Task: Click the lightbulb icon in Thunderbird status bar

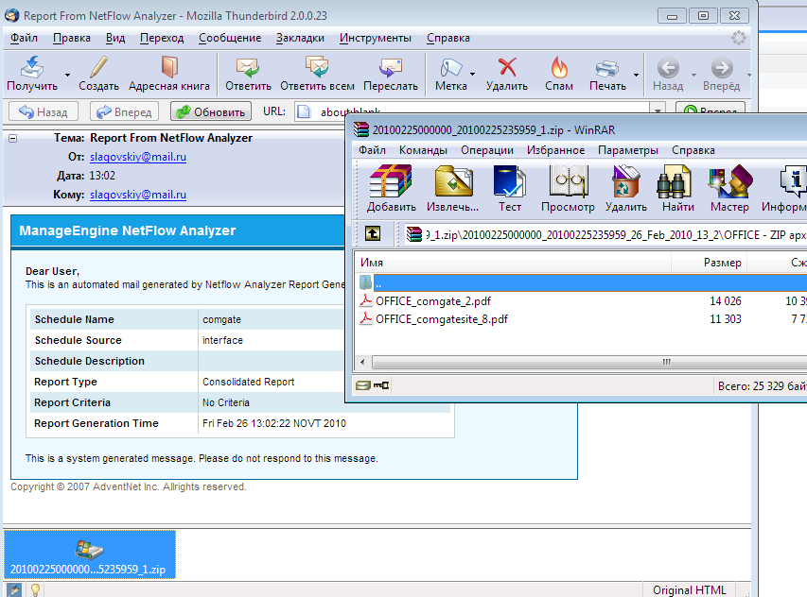Action: pos(36,589)
